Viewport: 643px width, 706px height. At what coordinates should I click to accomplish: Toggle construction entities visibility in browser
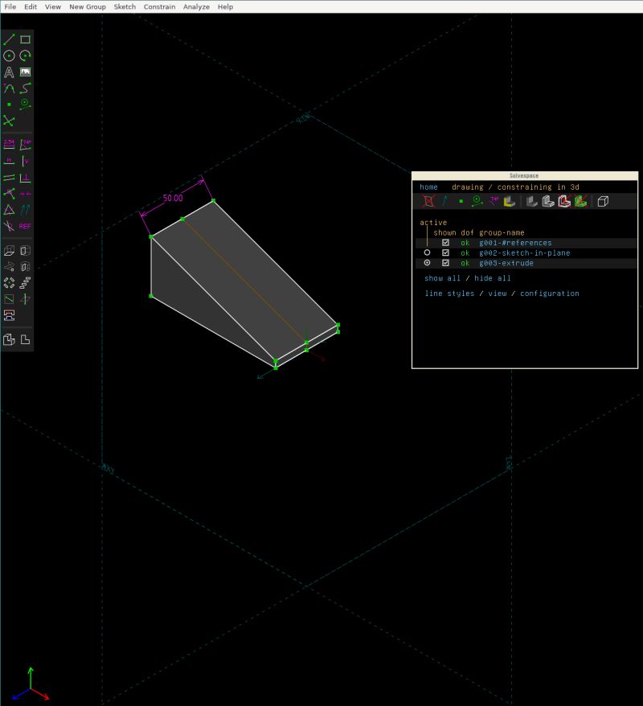[x=477, y=201]
